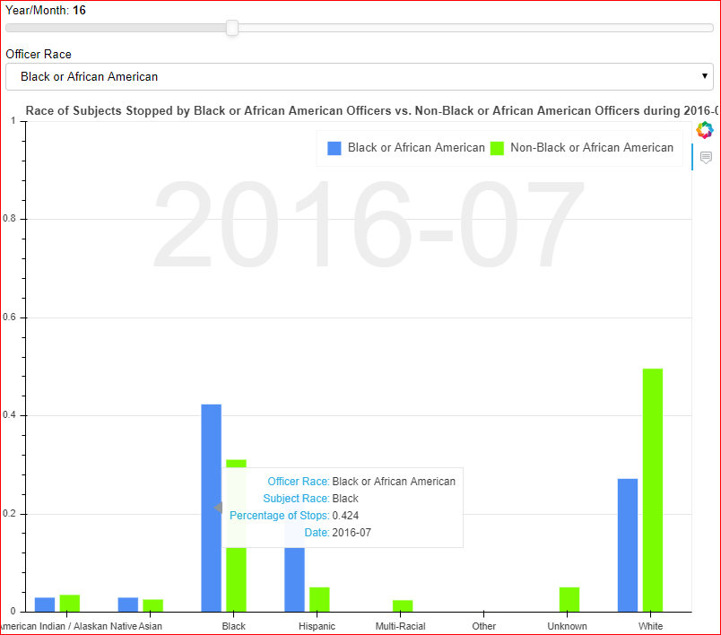Click the 'White' axis label
721x635 pixels.
650,626
